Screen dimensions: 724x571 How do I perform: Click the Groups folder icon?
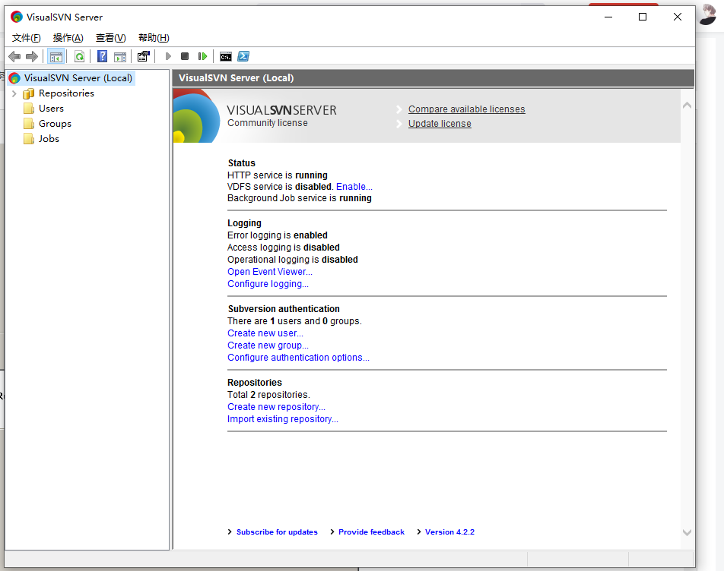29,124
